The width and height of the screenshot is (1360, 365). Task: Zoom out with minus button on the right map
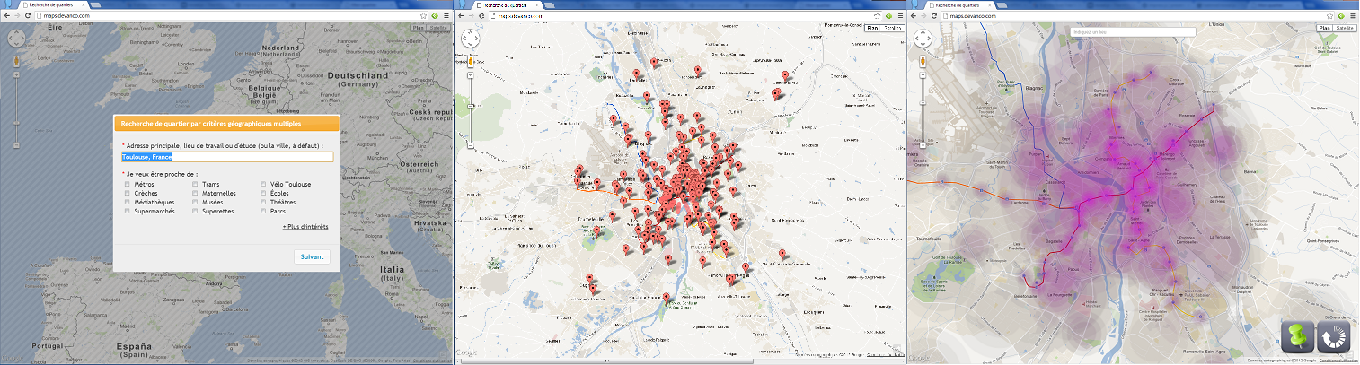923,143
